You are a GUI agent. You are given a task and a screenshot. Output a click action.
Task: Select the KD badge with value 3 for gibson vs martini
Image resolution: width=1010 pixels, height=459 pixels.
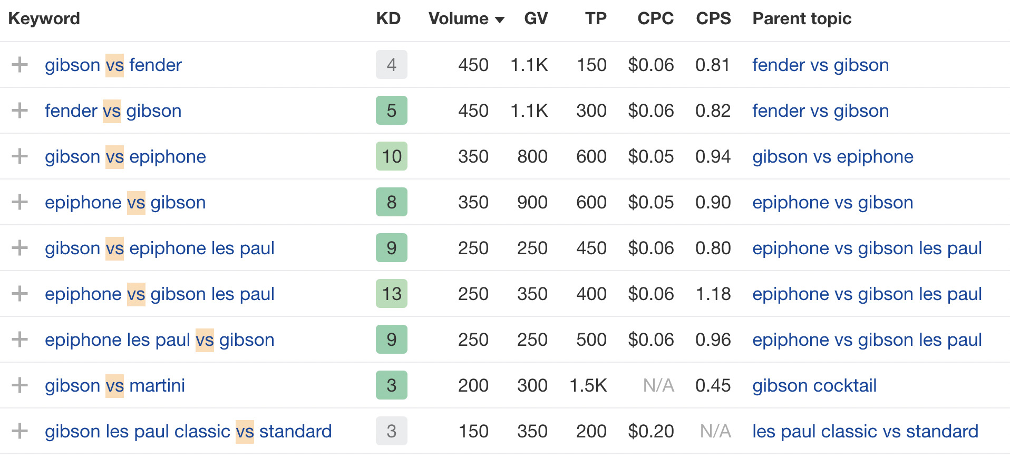coord(391,385)
